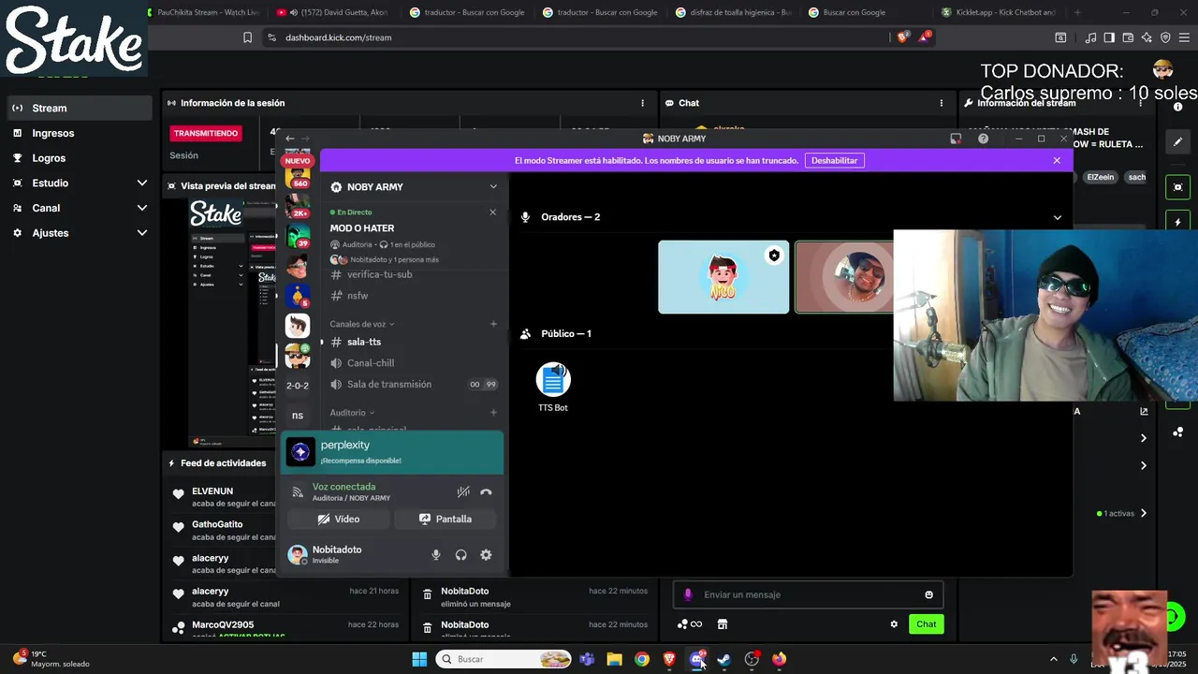The width and height of the screenshot is (1198, 674).
Task: Open Firefox from taskbar
Action: coord(779,659)
